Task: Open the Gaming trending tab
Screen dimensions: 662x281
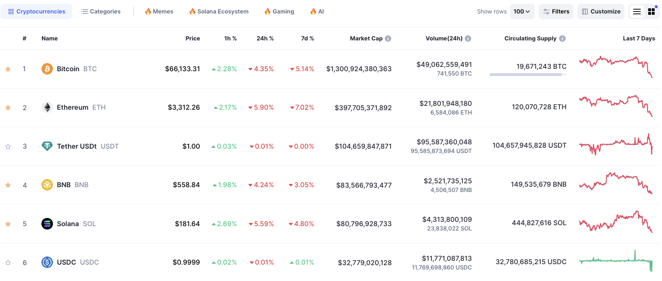Action: [x=279, y=12]
